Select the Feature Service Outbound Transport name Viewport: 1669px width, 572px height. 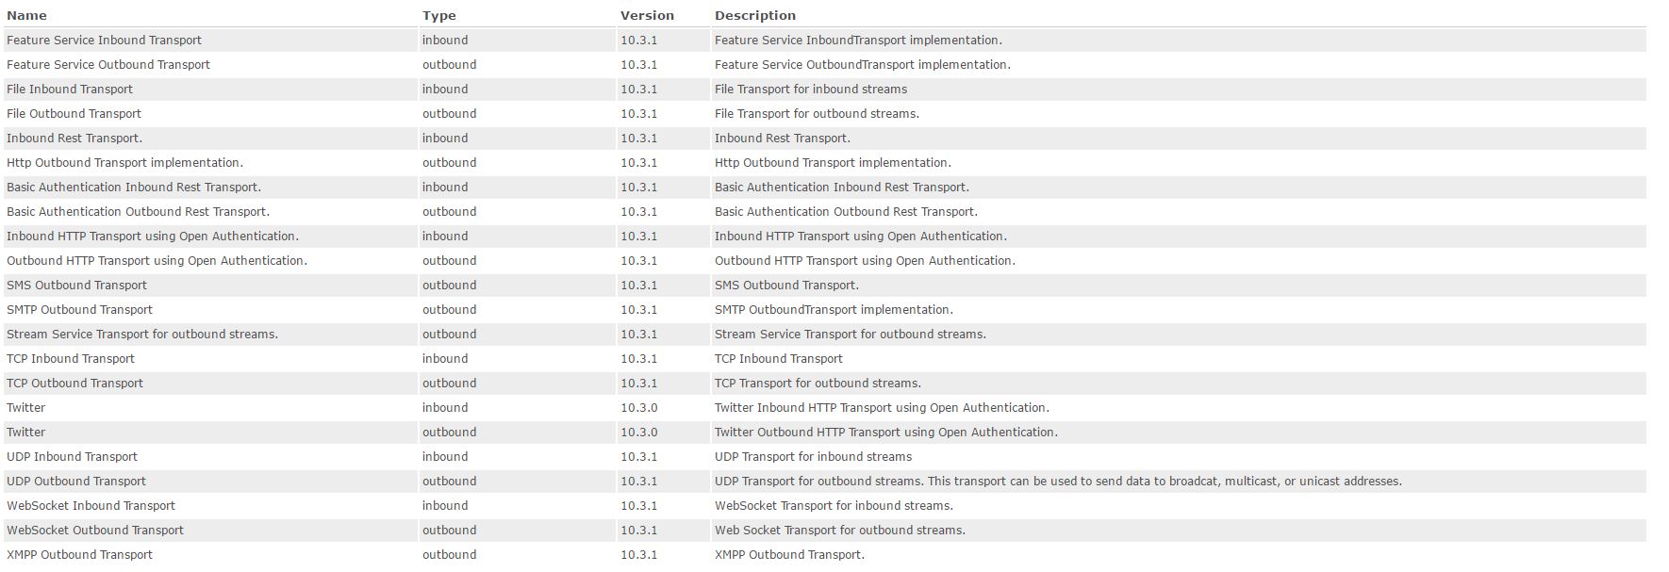pyautogui.click(x=108, y=65)
